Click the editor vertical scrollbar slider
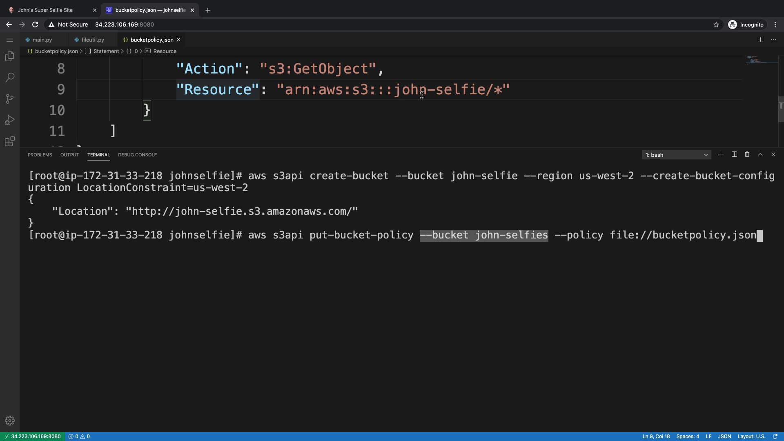The image size is (784, 441). click(x=780, y=109)
